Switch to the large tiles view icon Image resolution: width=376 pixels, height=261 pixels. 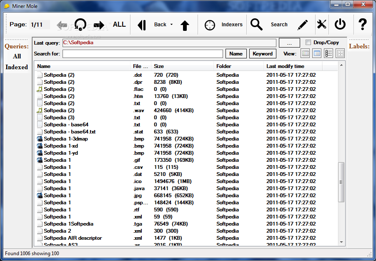pos(340,53)
